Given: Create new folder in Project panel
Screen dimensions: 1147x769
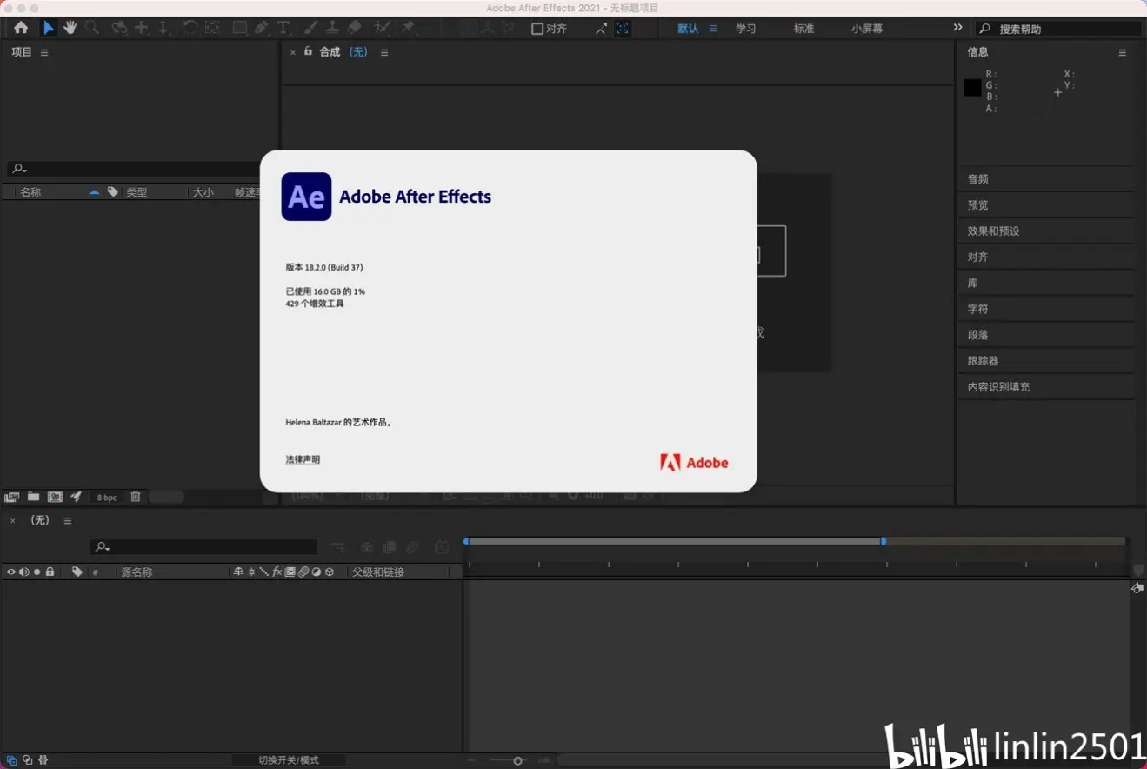Looking at the screenshot, I should [33, 497].
